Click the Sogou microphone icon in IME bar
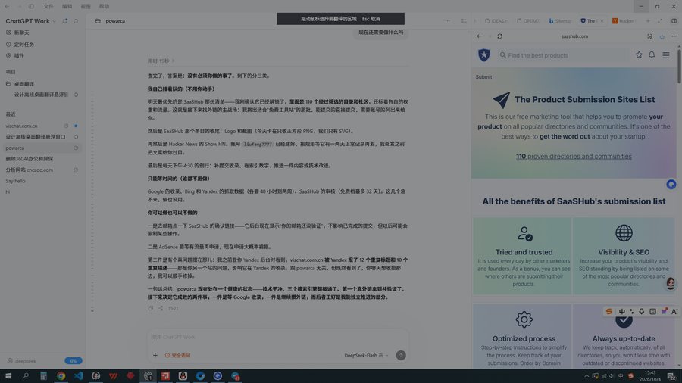The width and height of the screenshot is (682, 383). click(642, 311)
